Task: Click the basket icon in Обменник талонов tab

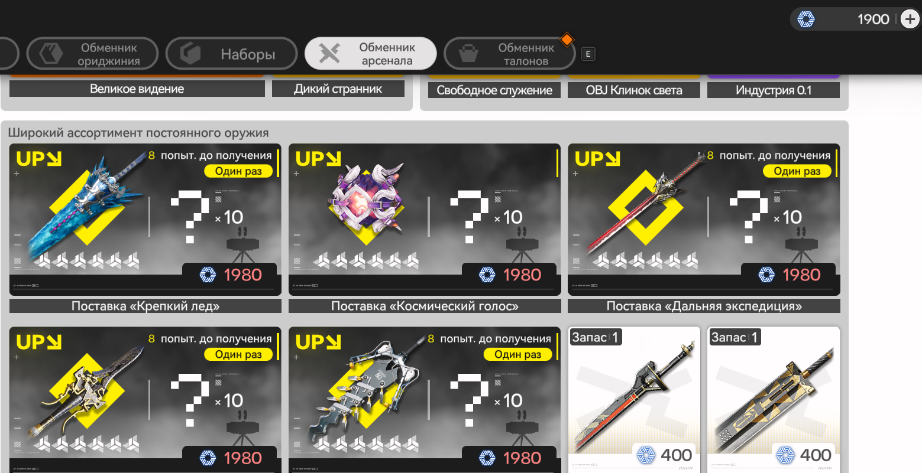Action: coord(468,54)
